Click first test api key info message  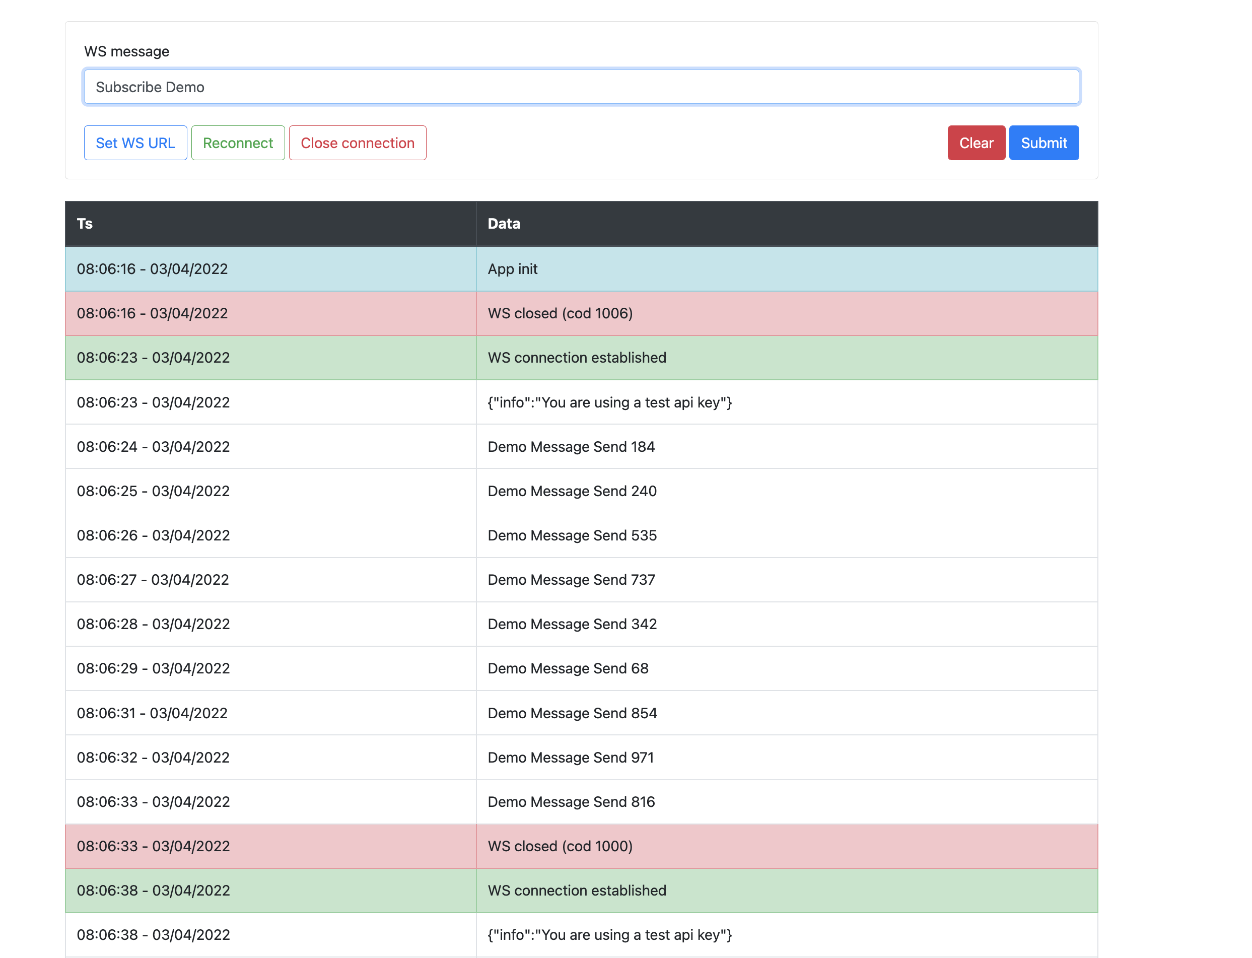pos(609,402)
